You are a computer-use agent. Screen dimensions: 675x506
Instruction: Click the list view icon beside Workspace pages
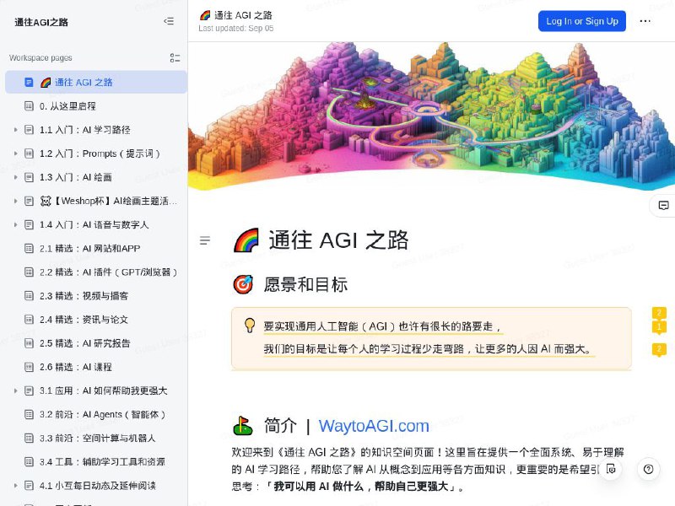[175, 58]
